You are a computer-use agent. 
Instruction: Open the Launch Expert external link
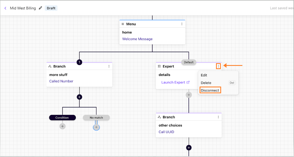coord(175,82)
